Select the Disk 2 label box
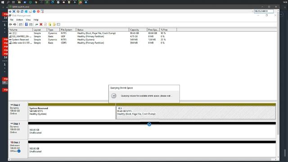This screenshot has width=288, height=162. point(18,148)
